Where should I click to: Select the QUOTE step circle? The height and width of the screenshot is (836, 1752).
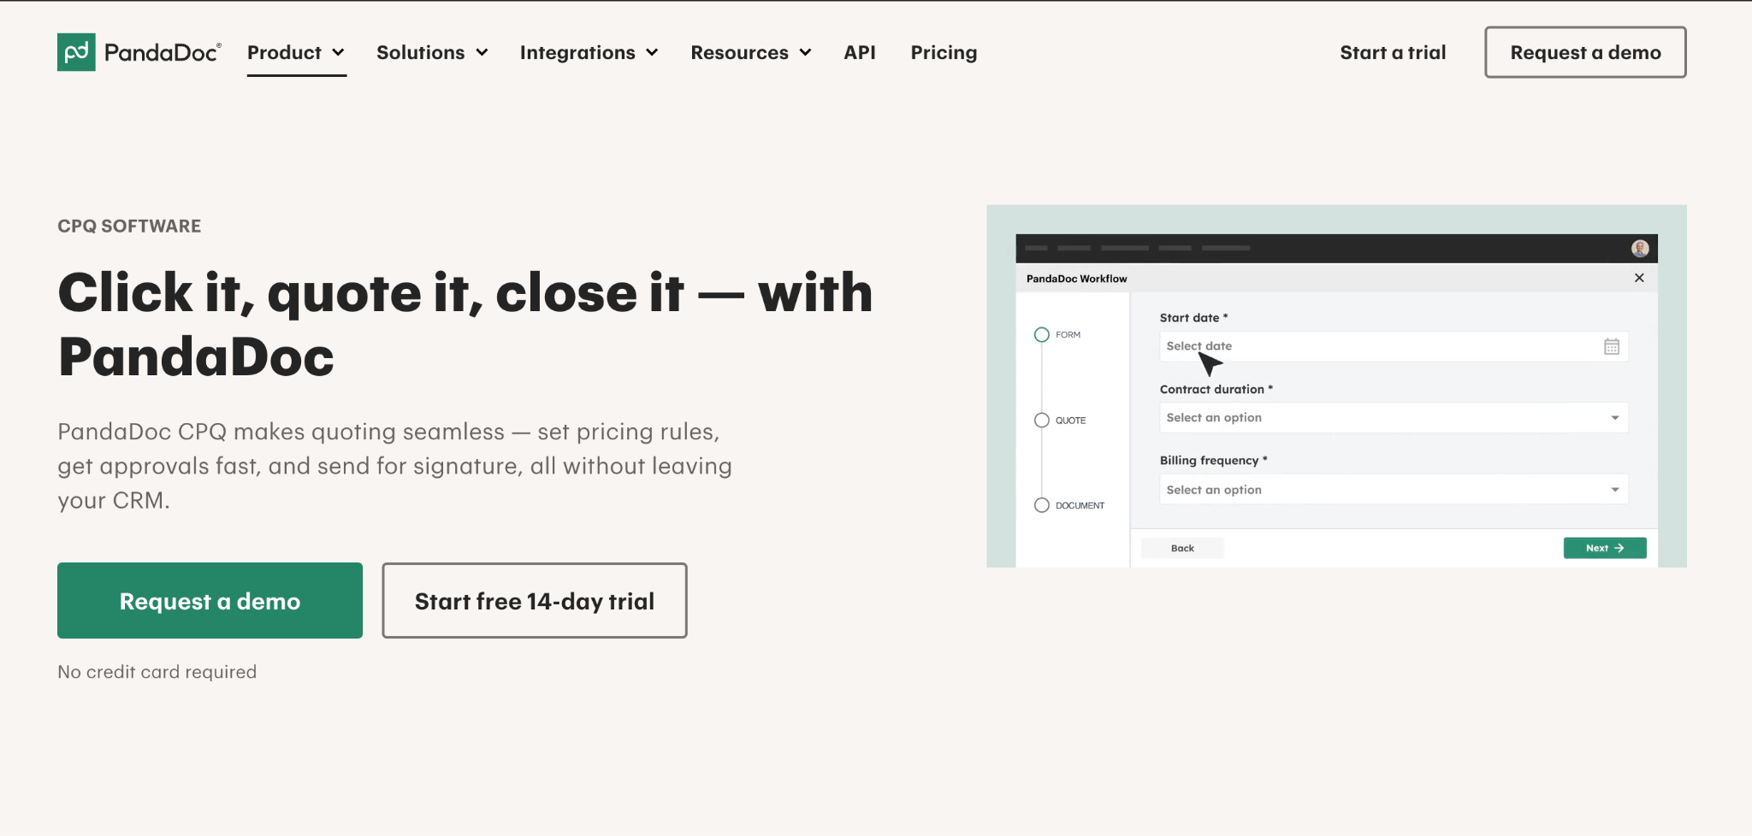click(x=1041, y=420)
